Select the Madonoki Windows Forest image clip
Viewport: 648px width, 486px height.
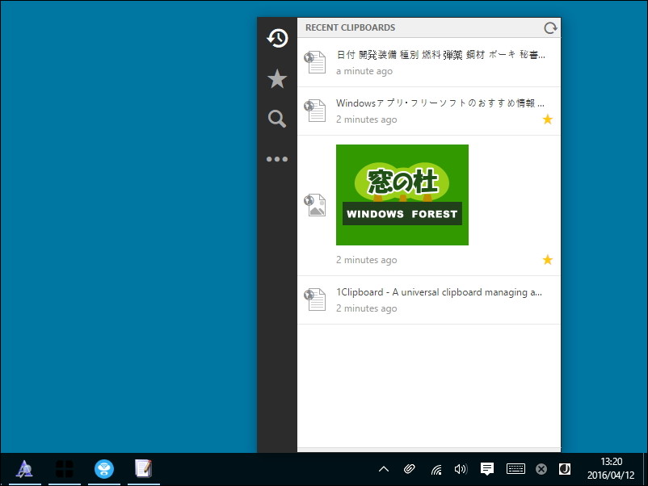[402, 195]
